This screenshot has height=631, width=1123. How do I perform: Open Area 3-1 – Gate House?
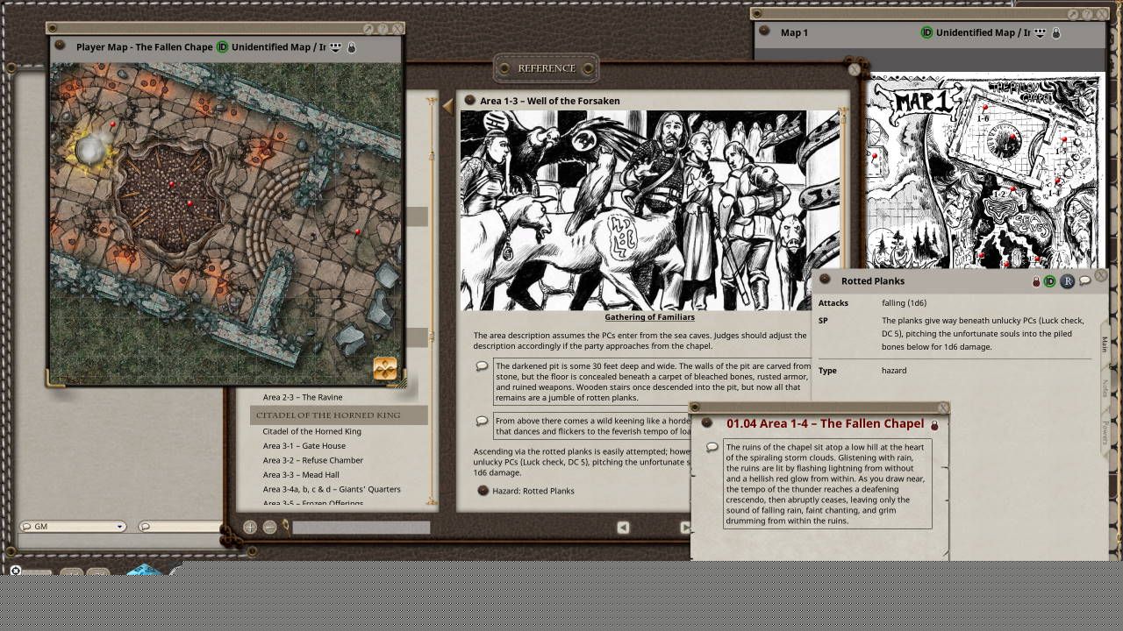point(304,446)
